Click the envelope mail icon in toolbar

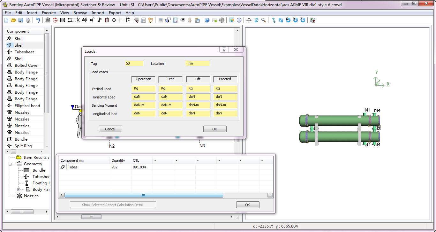coord(214,20)
